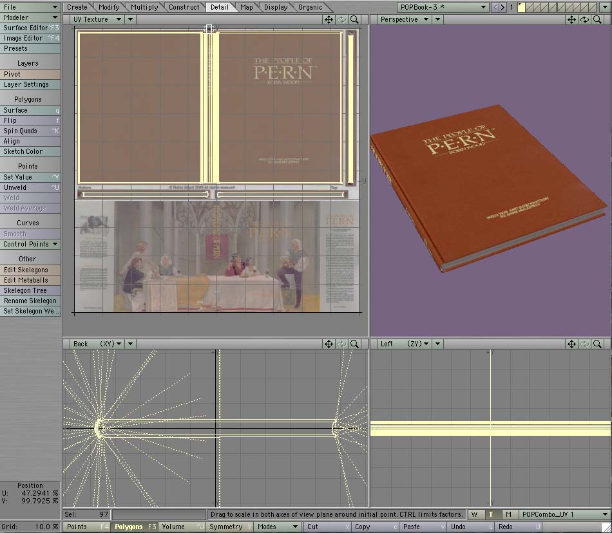612x533 pixels.
Task: Click the rotate icon in Perspective viewport
Action: pyautogui.click(x=584, y=19)
